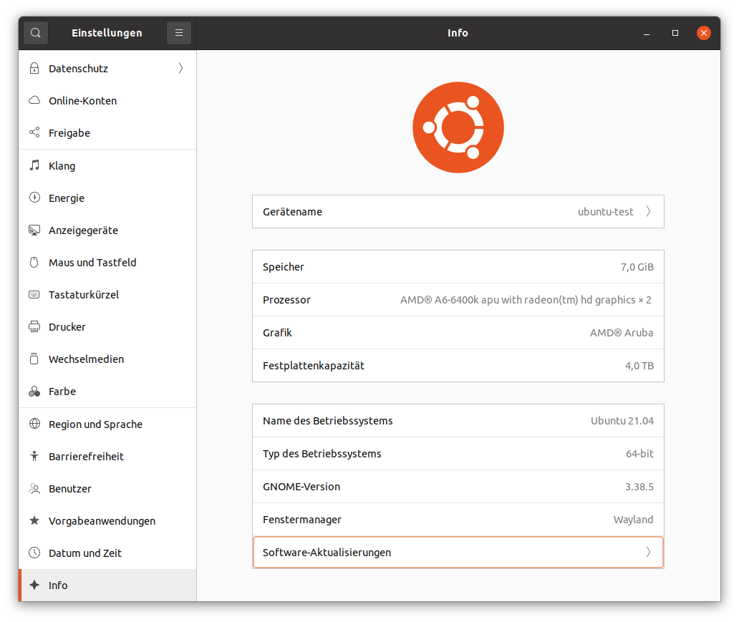The image size is (739, 622).
Task: Open Benutzer settings
Action: pyautogui.click(x=107, y=489)
